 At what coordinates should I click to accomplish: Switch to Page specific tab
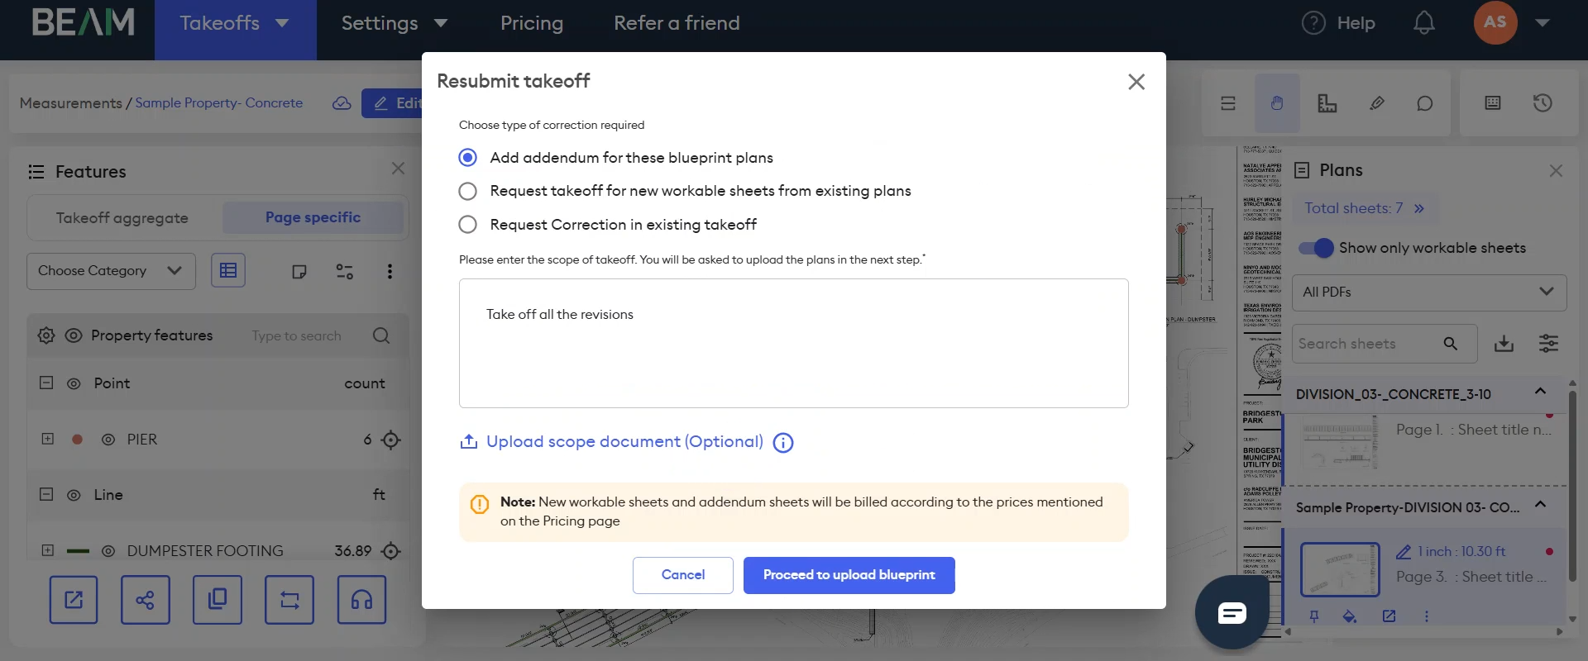(313, 217)
